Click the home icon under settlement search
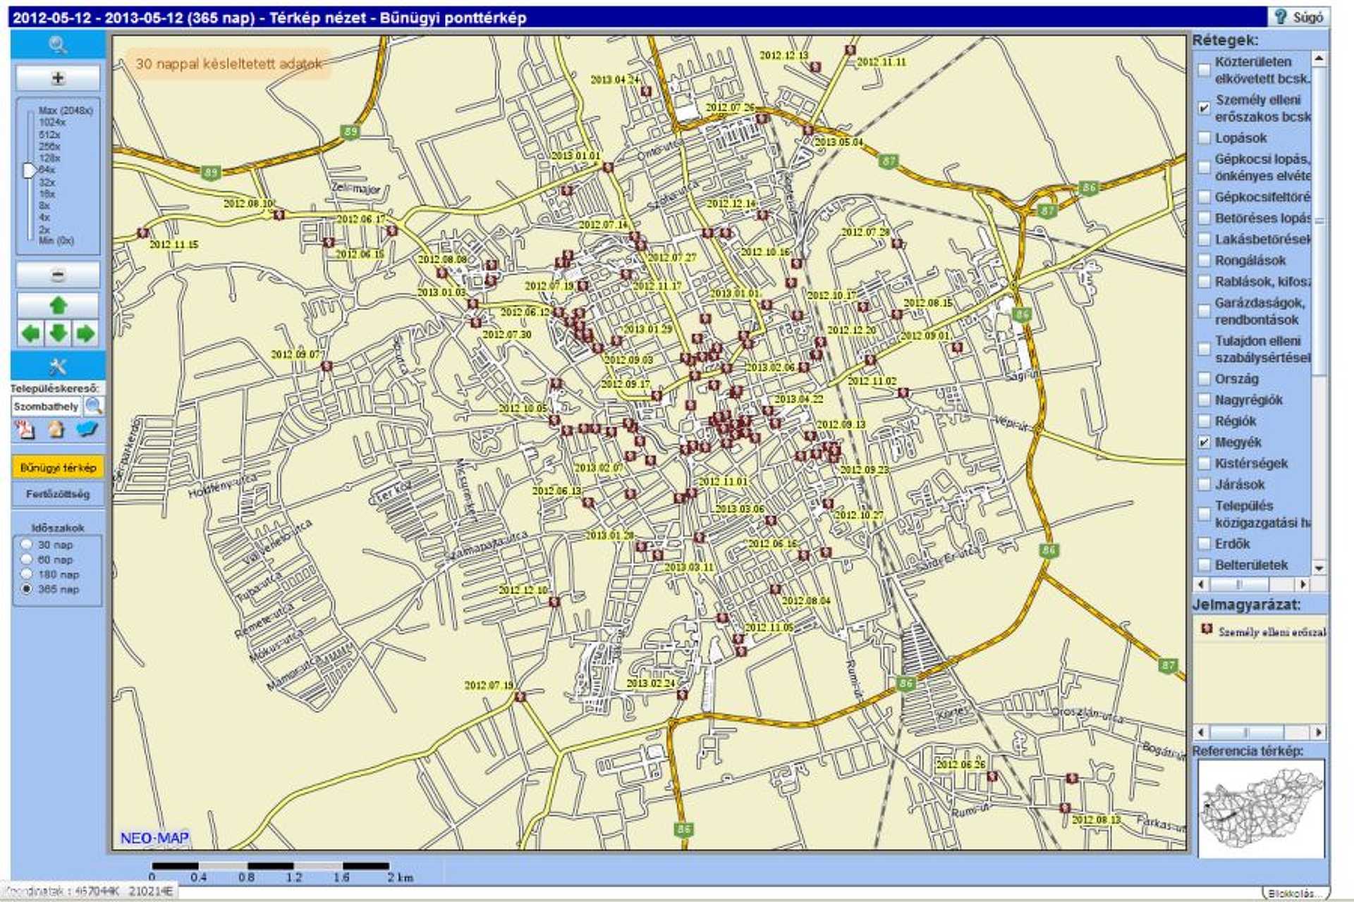 pyautogui.click(x=56, y=428)
